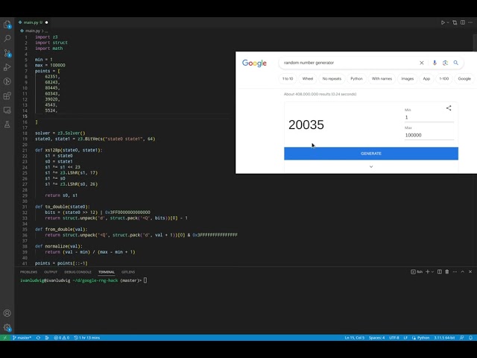Open the new terminal launch profile dropdown
Screen dimensions: 477x358
coord(432,271)
